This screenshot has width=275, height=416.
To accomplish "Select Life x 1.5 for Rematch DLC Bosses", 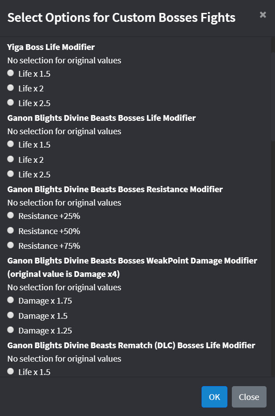I will [10, 371].
